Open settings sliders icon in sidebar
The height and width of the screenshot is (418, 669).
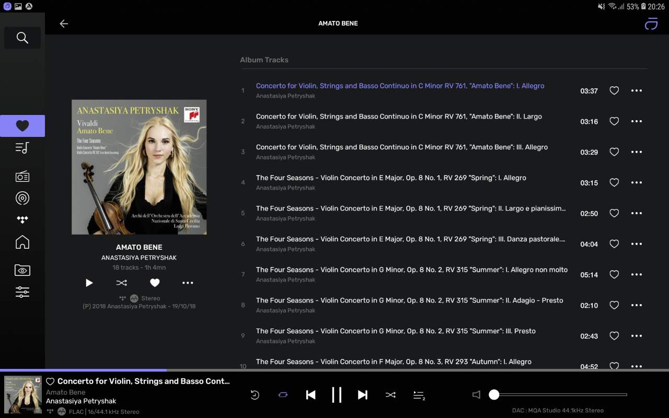click(22, 292)
